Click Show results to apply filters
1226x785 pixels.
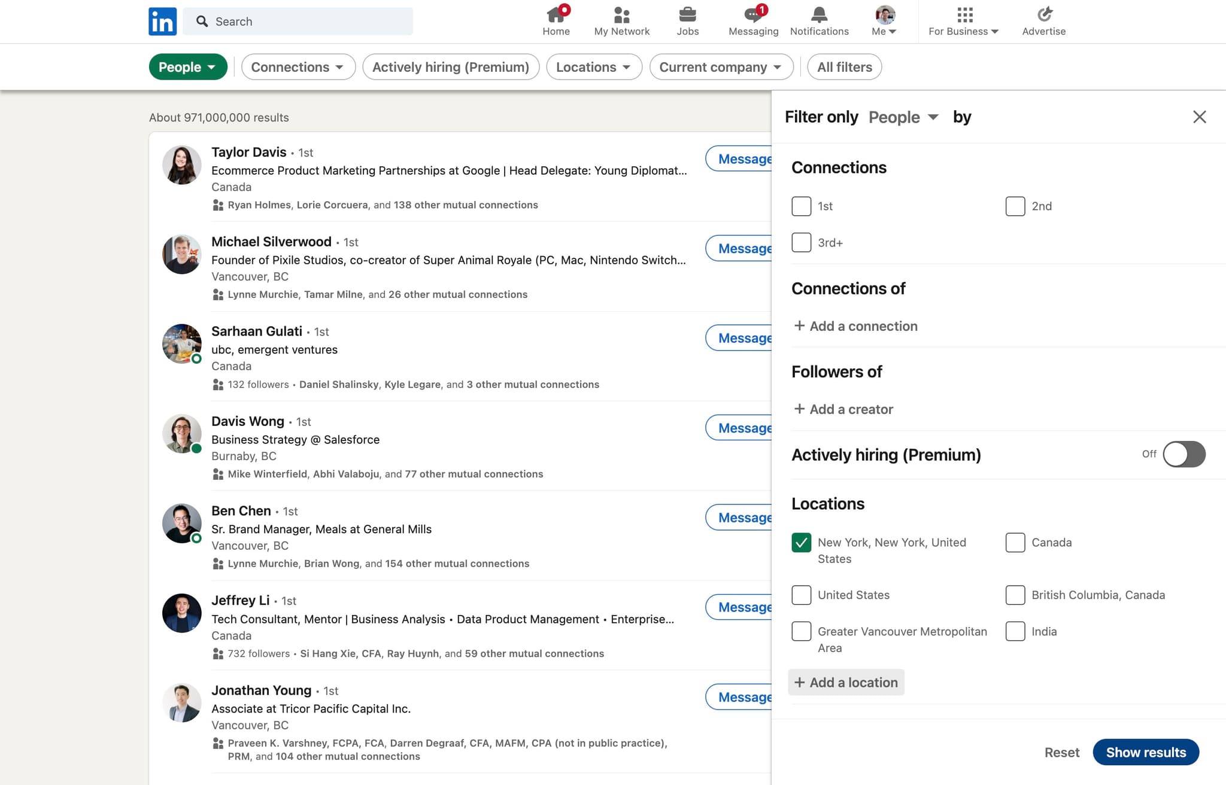coord(1146,752)
